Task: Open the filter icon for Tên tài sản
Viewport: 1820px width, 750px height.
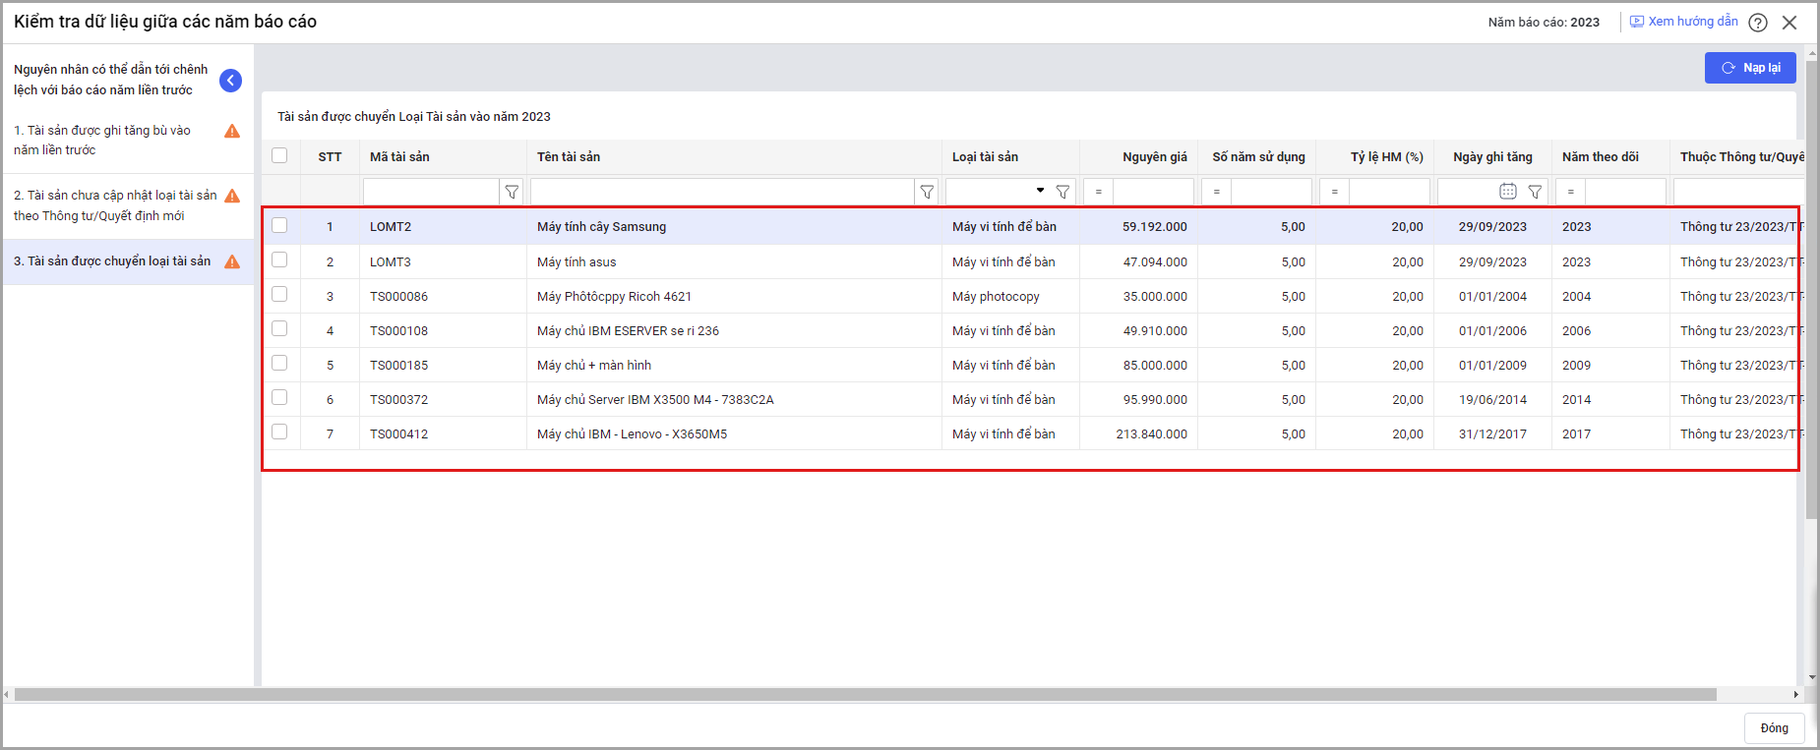Action: pyautogui.click(x=927, y=192)
